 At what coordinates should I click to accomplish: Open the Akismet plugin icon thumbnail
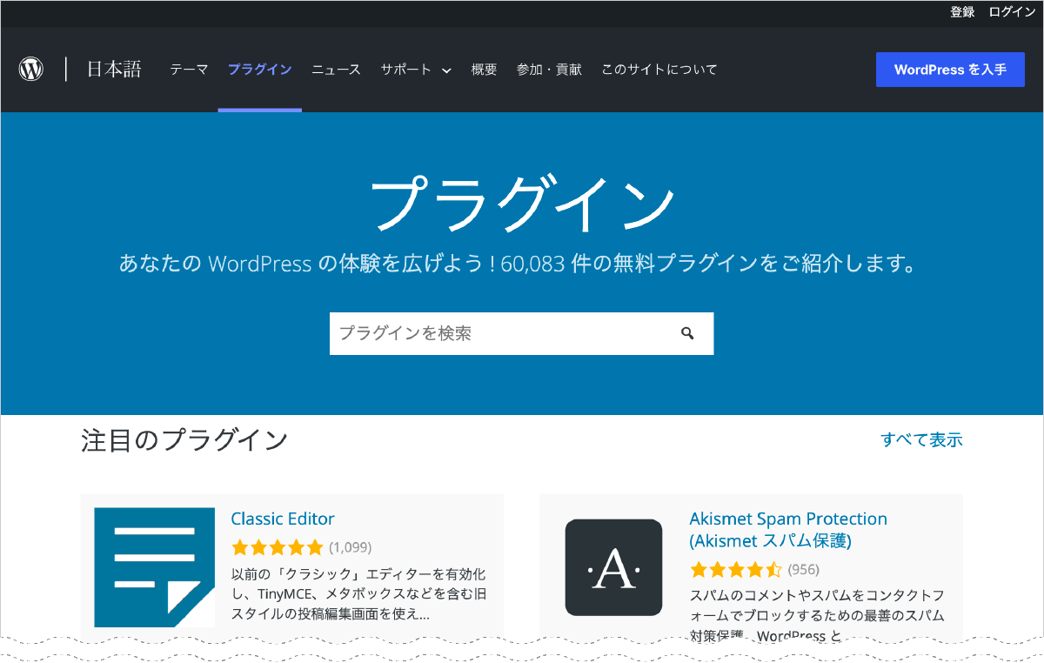click(x=613, y=567)
